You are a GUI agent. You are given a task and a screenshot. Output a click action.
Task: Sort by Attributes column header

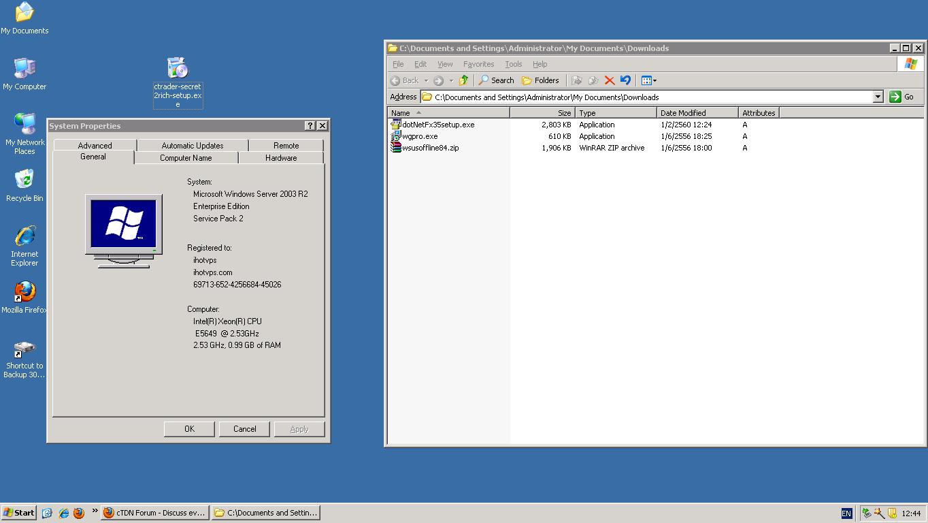(x=759, y=113)
